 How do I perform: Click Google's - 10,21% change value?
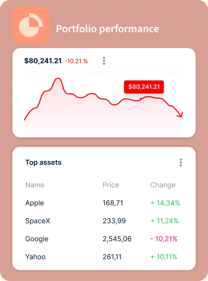[164, 239]
